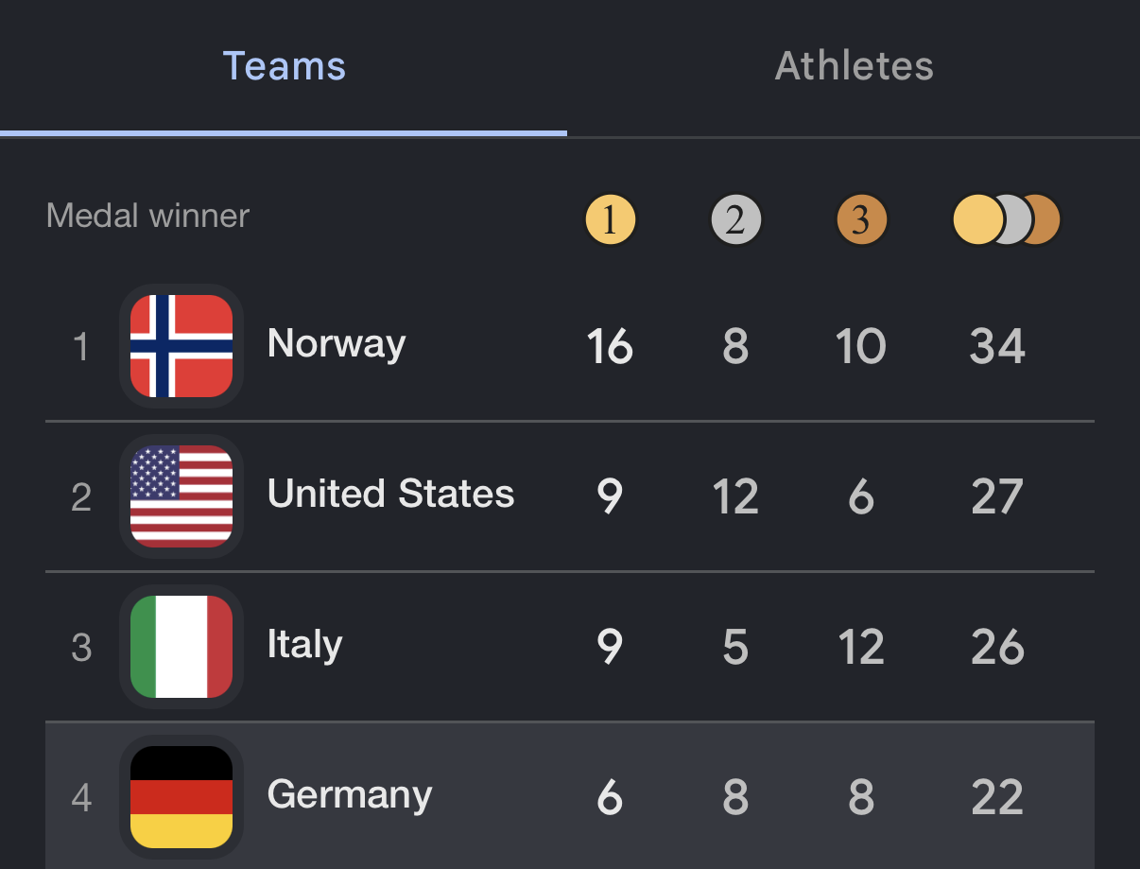Click Norway's gold count of 16

(610, 346)
